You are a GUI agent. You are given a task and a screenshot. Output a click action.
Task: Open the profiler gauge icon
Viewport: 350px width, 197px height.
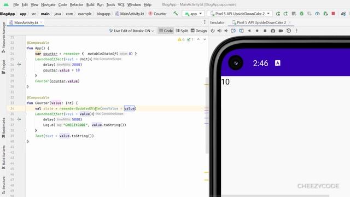click(x=317, y=14)
